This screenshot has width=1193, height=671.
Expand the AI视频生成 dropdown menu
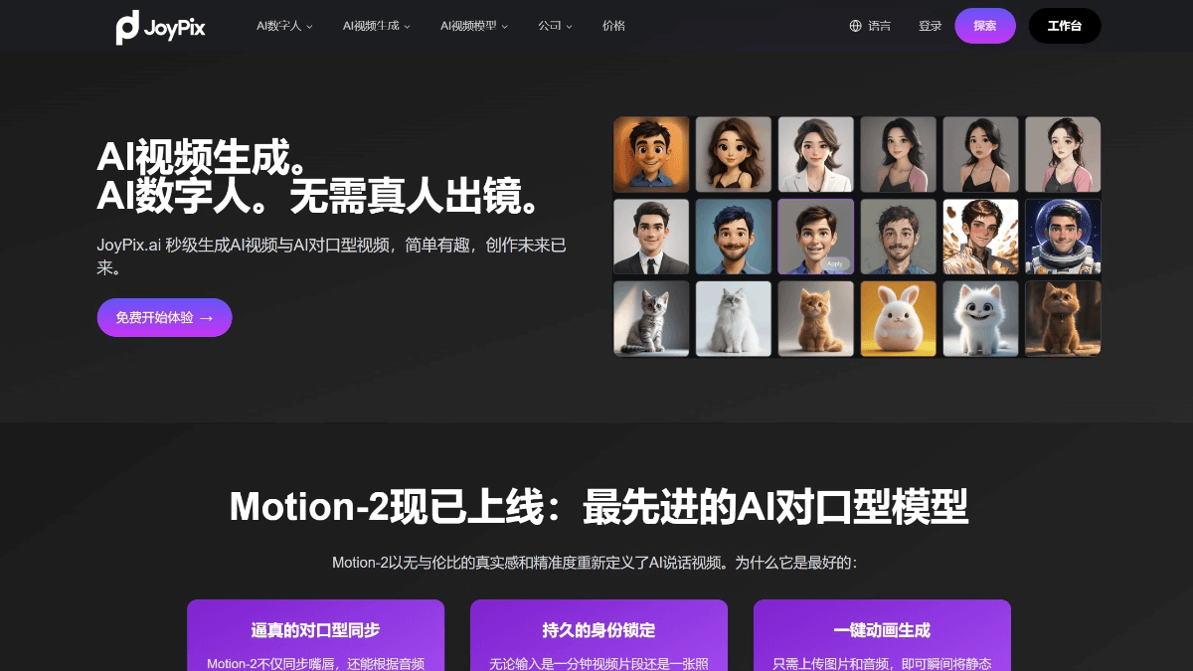pyautogui.click(x=376, y=26)
